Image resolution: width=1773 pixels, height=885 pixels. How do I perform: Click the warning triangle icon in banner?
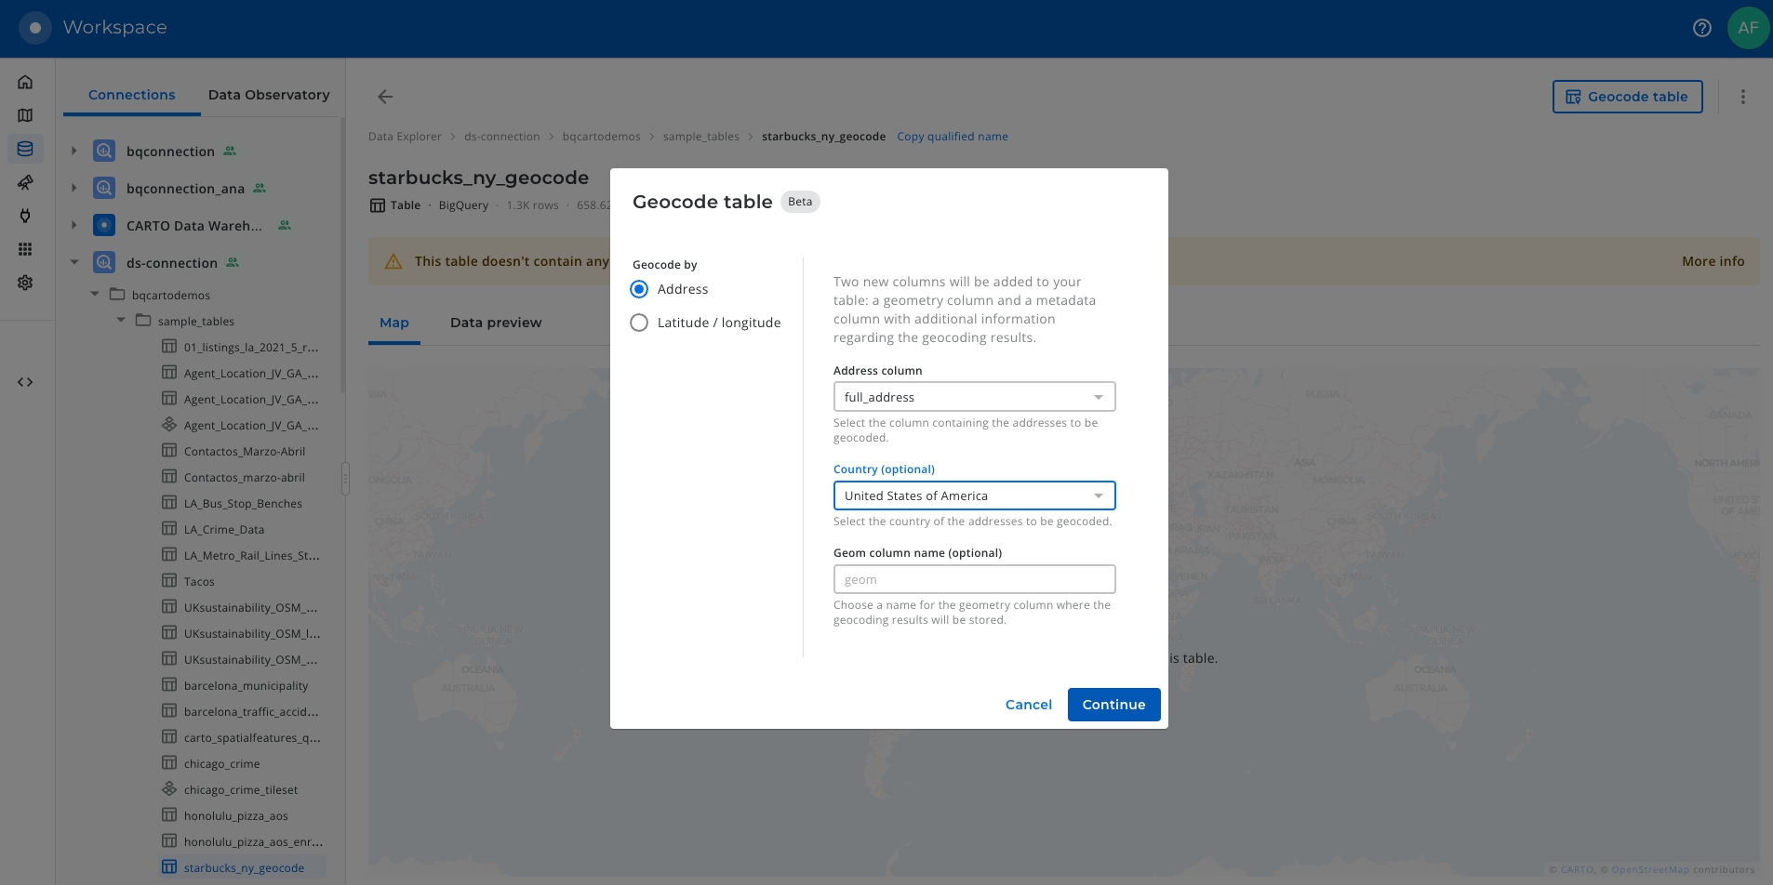click(393, 261)
